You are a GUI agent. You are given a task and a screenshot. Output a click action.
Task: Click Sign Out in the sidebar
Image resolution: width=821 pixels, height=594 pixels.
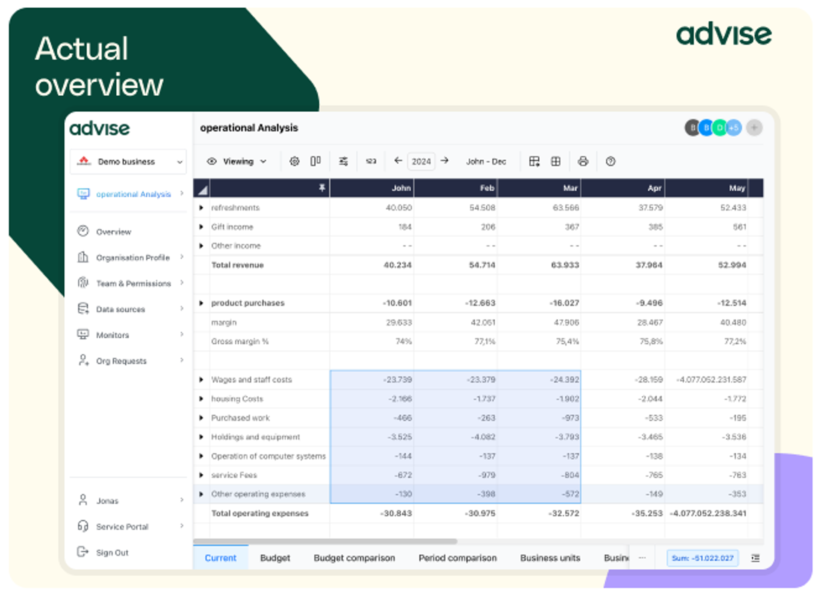[112, 552]
